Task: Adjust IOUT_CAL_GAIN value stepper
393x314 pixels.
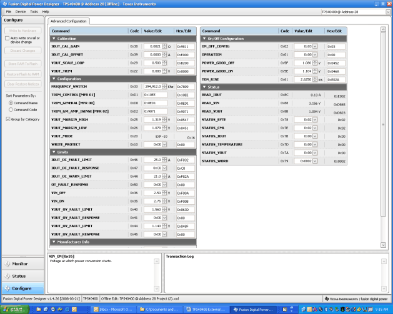Action: pos(164,46)
